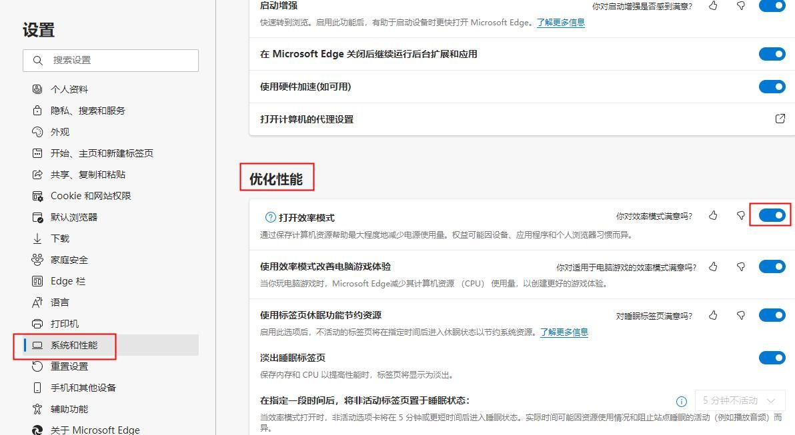Open the 5 分钟不活动 dropdown

740,400
